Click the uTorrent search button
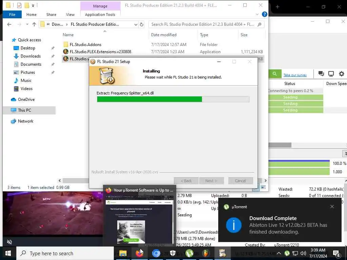The width and height of the screenshot is (347, 260). click(x=274, y=74)
